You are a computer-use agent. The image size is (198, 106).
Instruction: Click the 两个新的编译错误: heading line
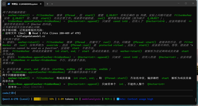tap(15, 12)
